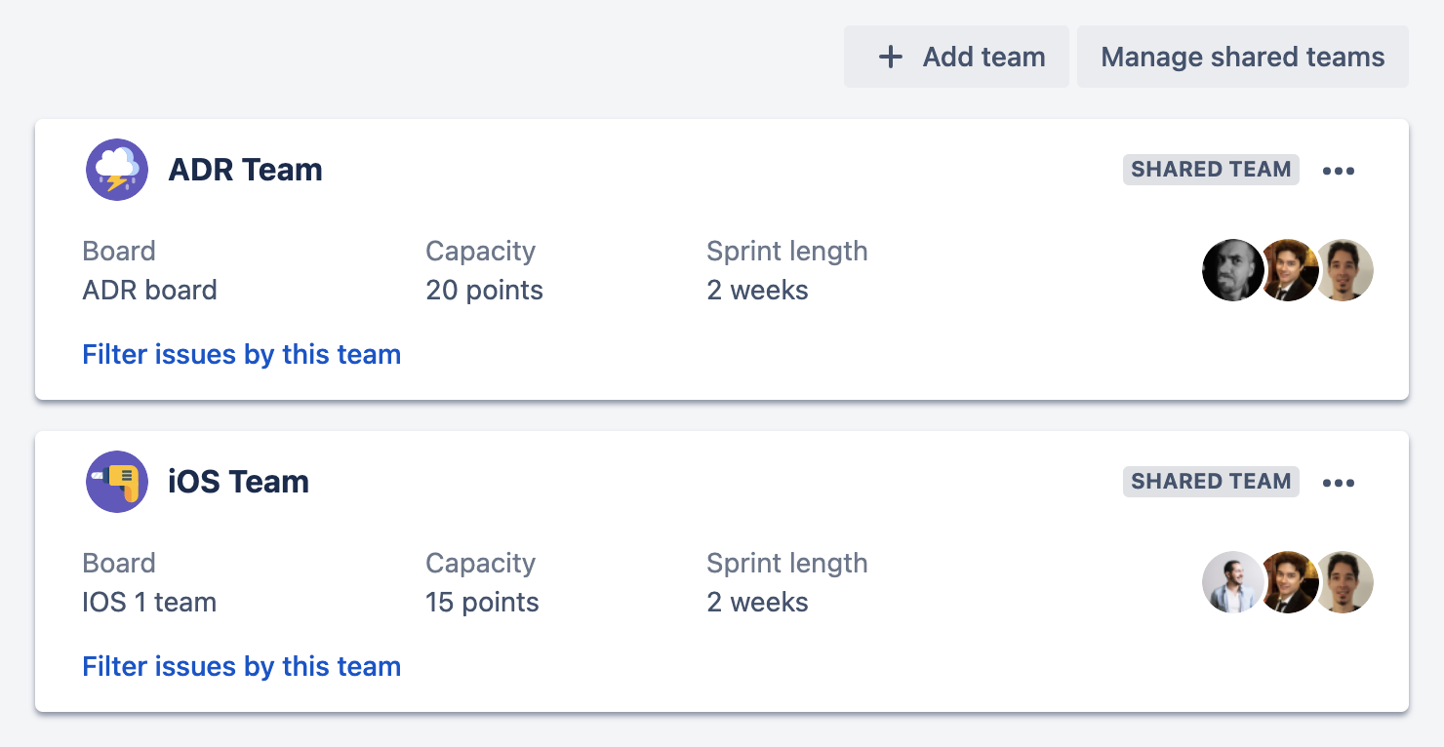Open the ellipsis menu for iOS Team
The width and height of the screenshot is (1444, 747).
(x=1339, y=482)
